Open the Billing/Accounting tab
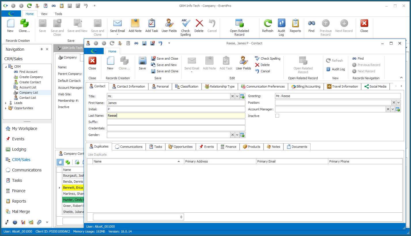Screen dimensions: 411x236 click(x=306, y=86)
